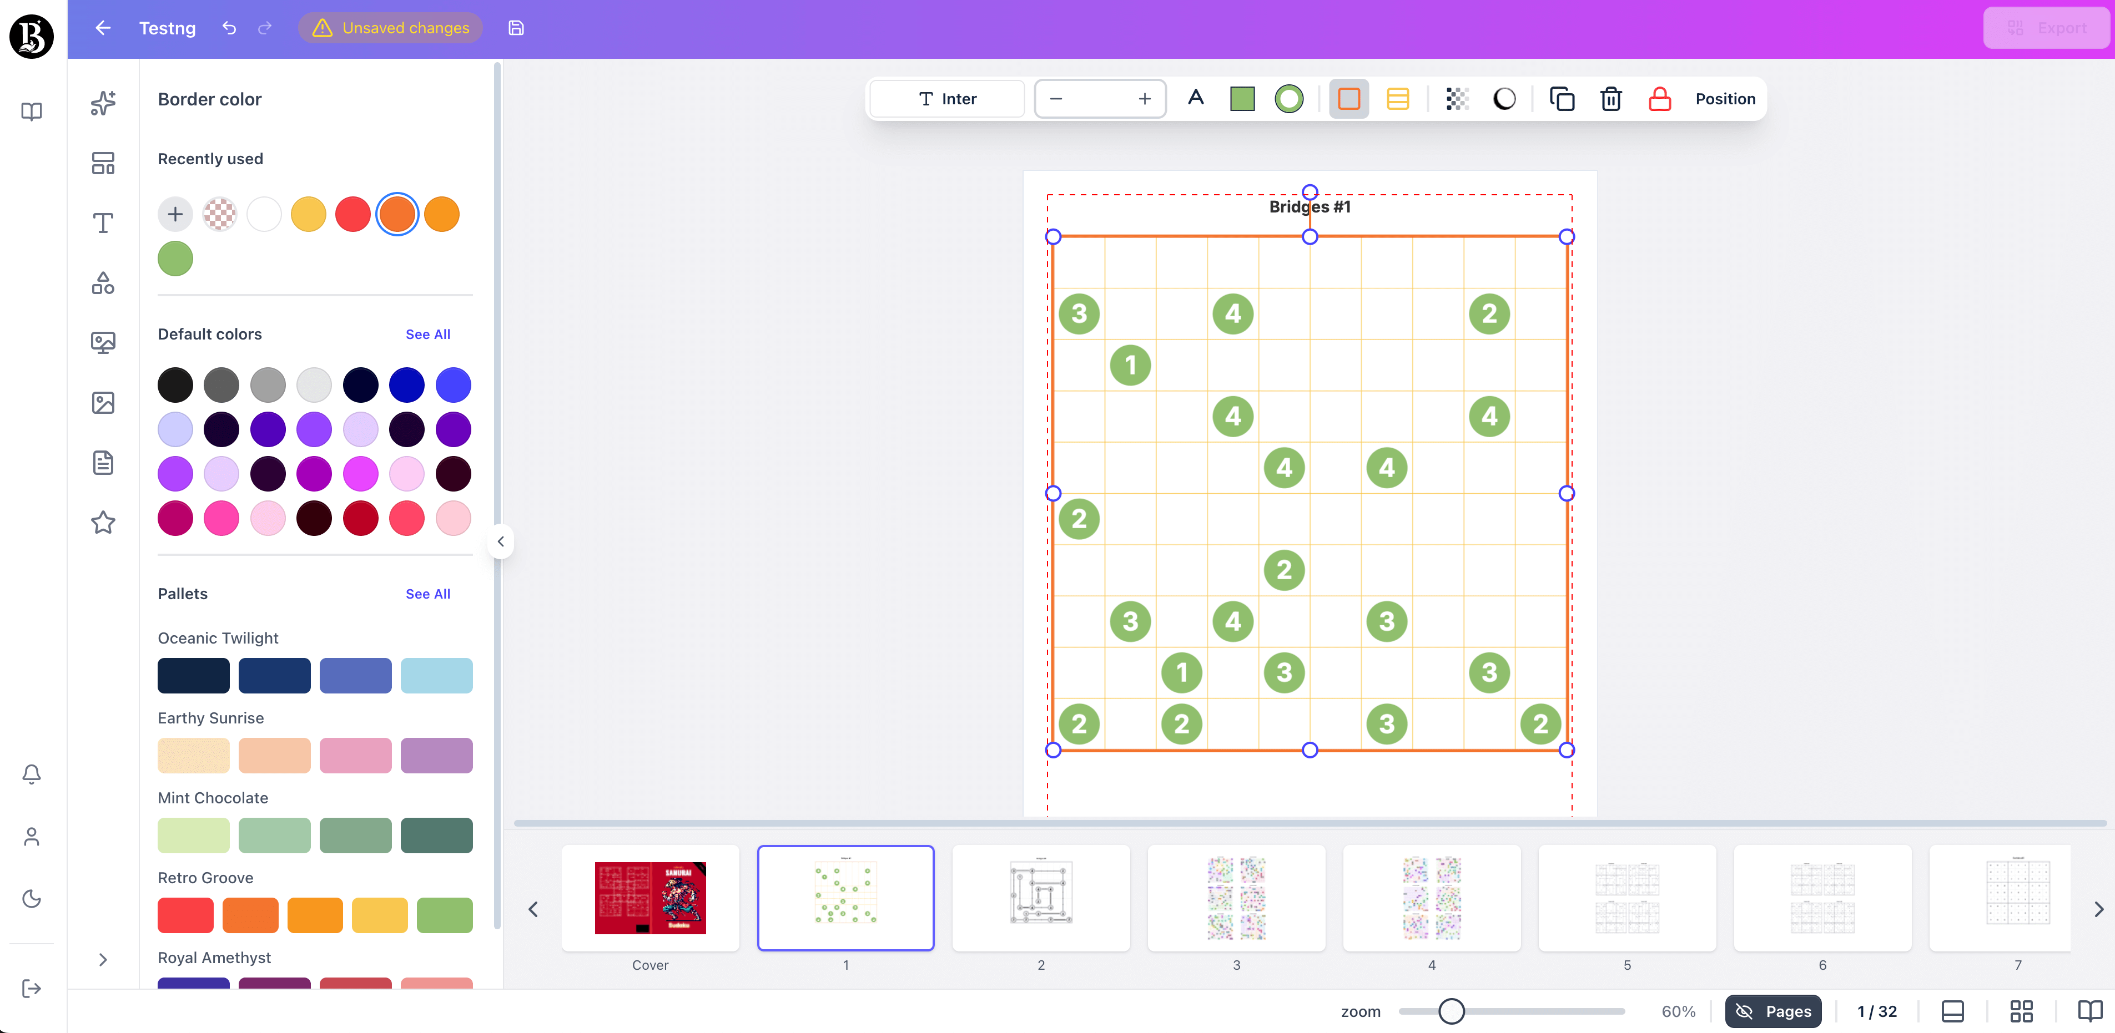2115x1033 pixels.
Task: Open the Position menu
Action: (1725, 99)
